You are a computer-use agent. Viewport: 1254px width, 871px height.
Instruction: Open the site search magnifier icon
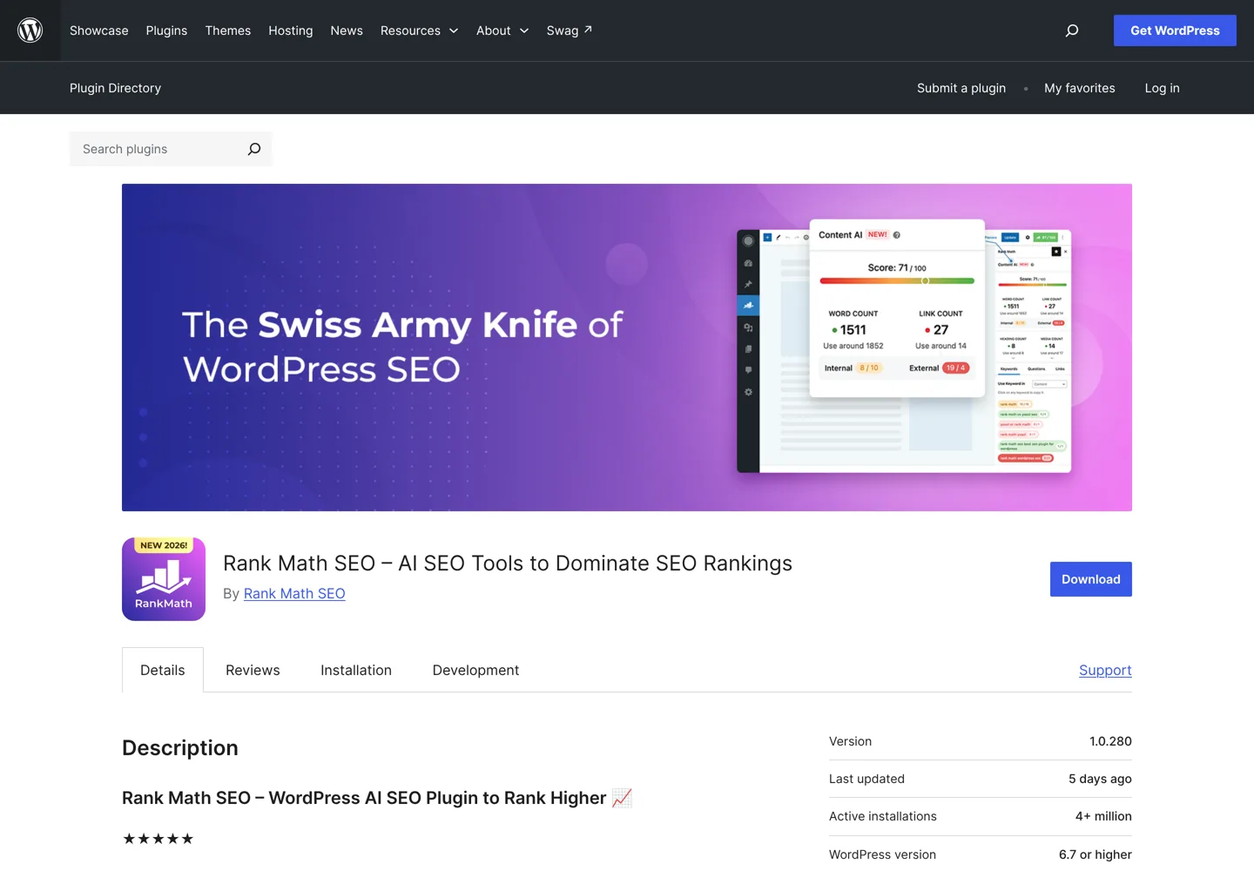tap(1072, 30)
